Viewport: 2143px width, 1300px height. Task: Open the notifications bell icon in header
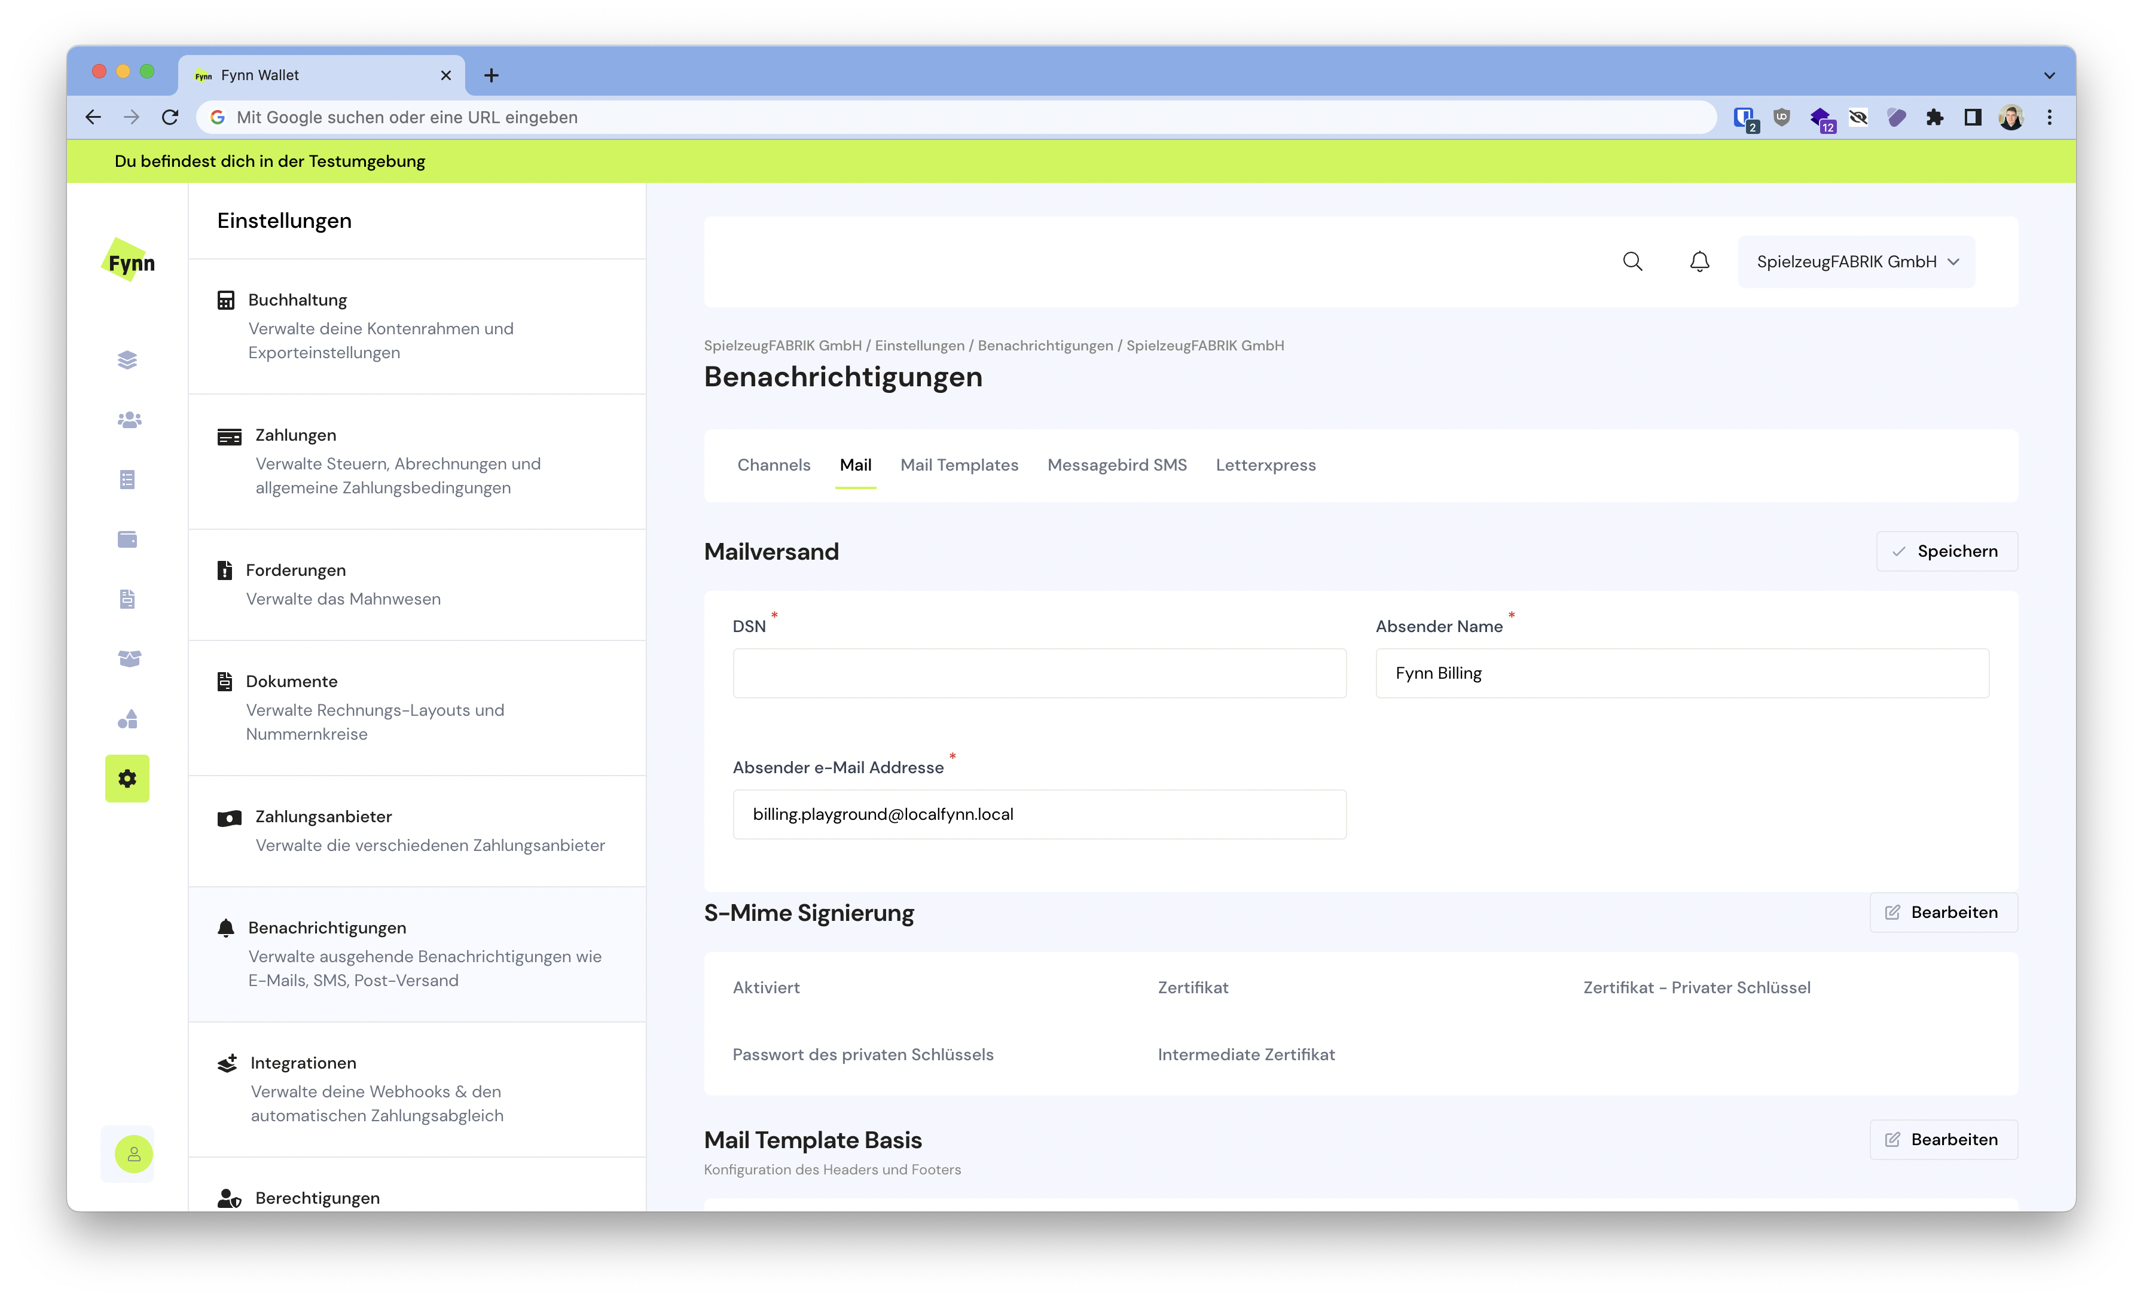1699,262
